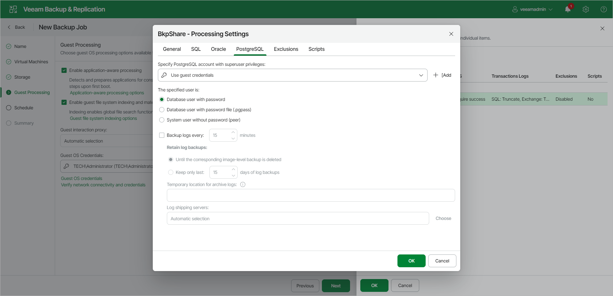The height and width of the screenshot is (296, 613).
Task: Click the plus Add credentials icon
Action: pos(436,75)
